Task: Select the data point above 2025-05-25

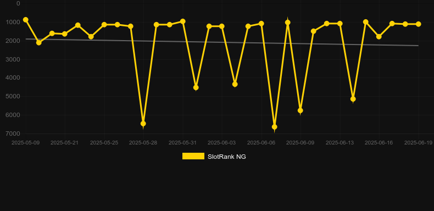Action: point(104,25)
